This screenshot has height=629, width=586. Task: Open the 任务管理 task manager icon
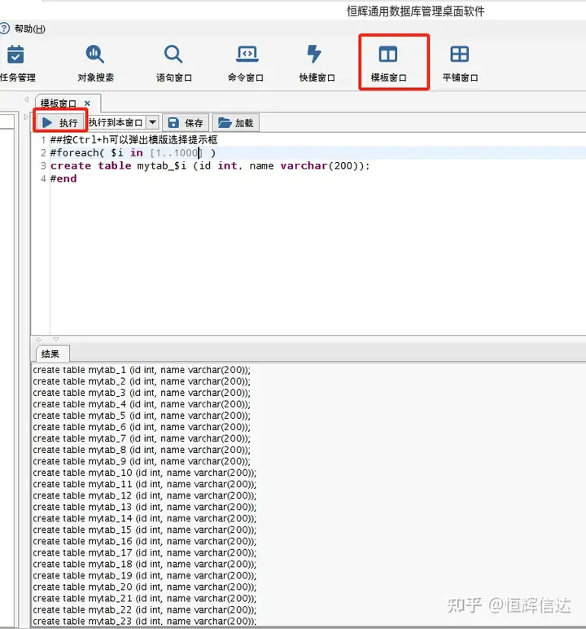(16, 63)
